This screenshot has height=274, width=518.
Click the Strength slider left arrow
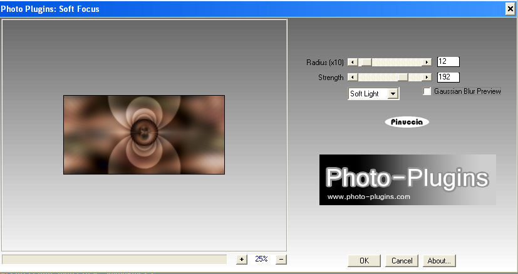[353, 77]
